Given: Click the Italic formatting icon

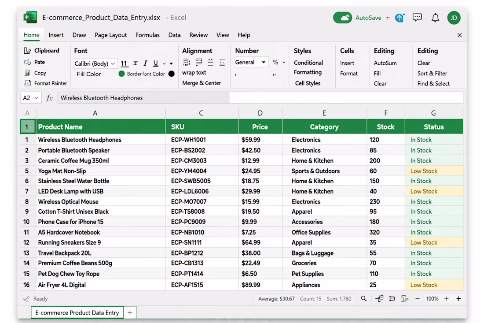Looking at the screenshot, I should point(145,63).
